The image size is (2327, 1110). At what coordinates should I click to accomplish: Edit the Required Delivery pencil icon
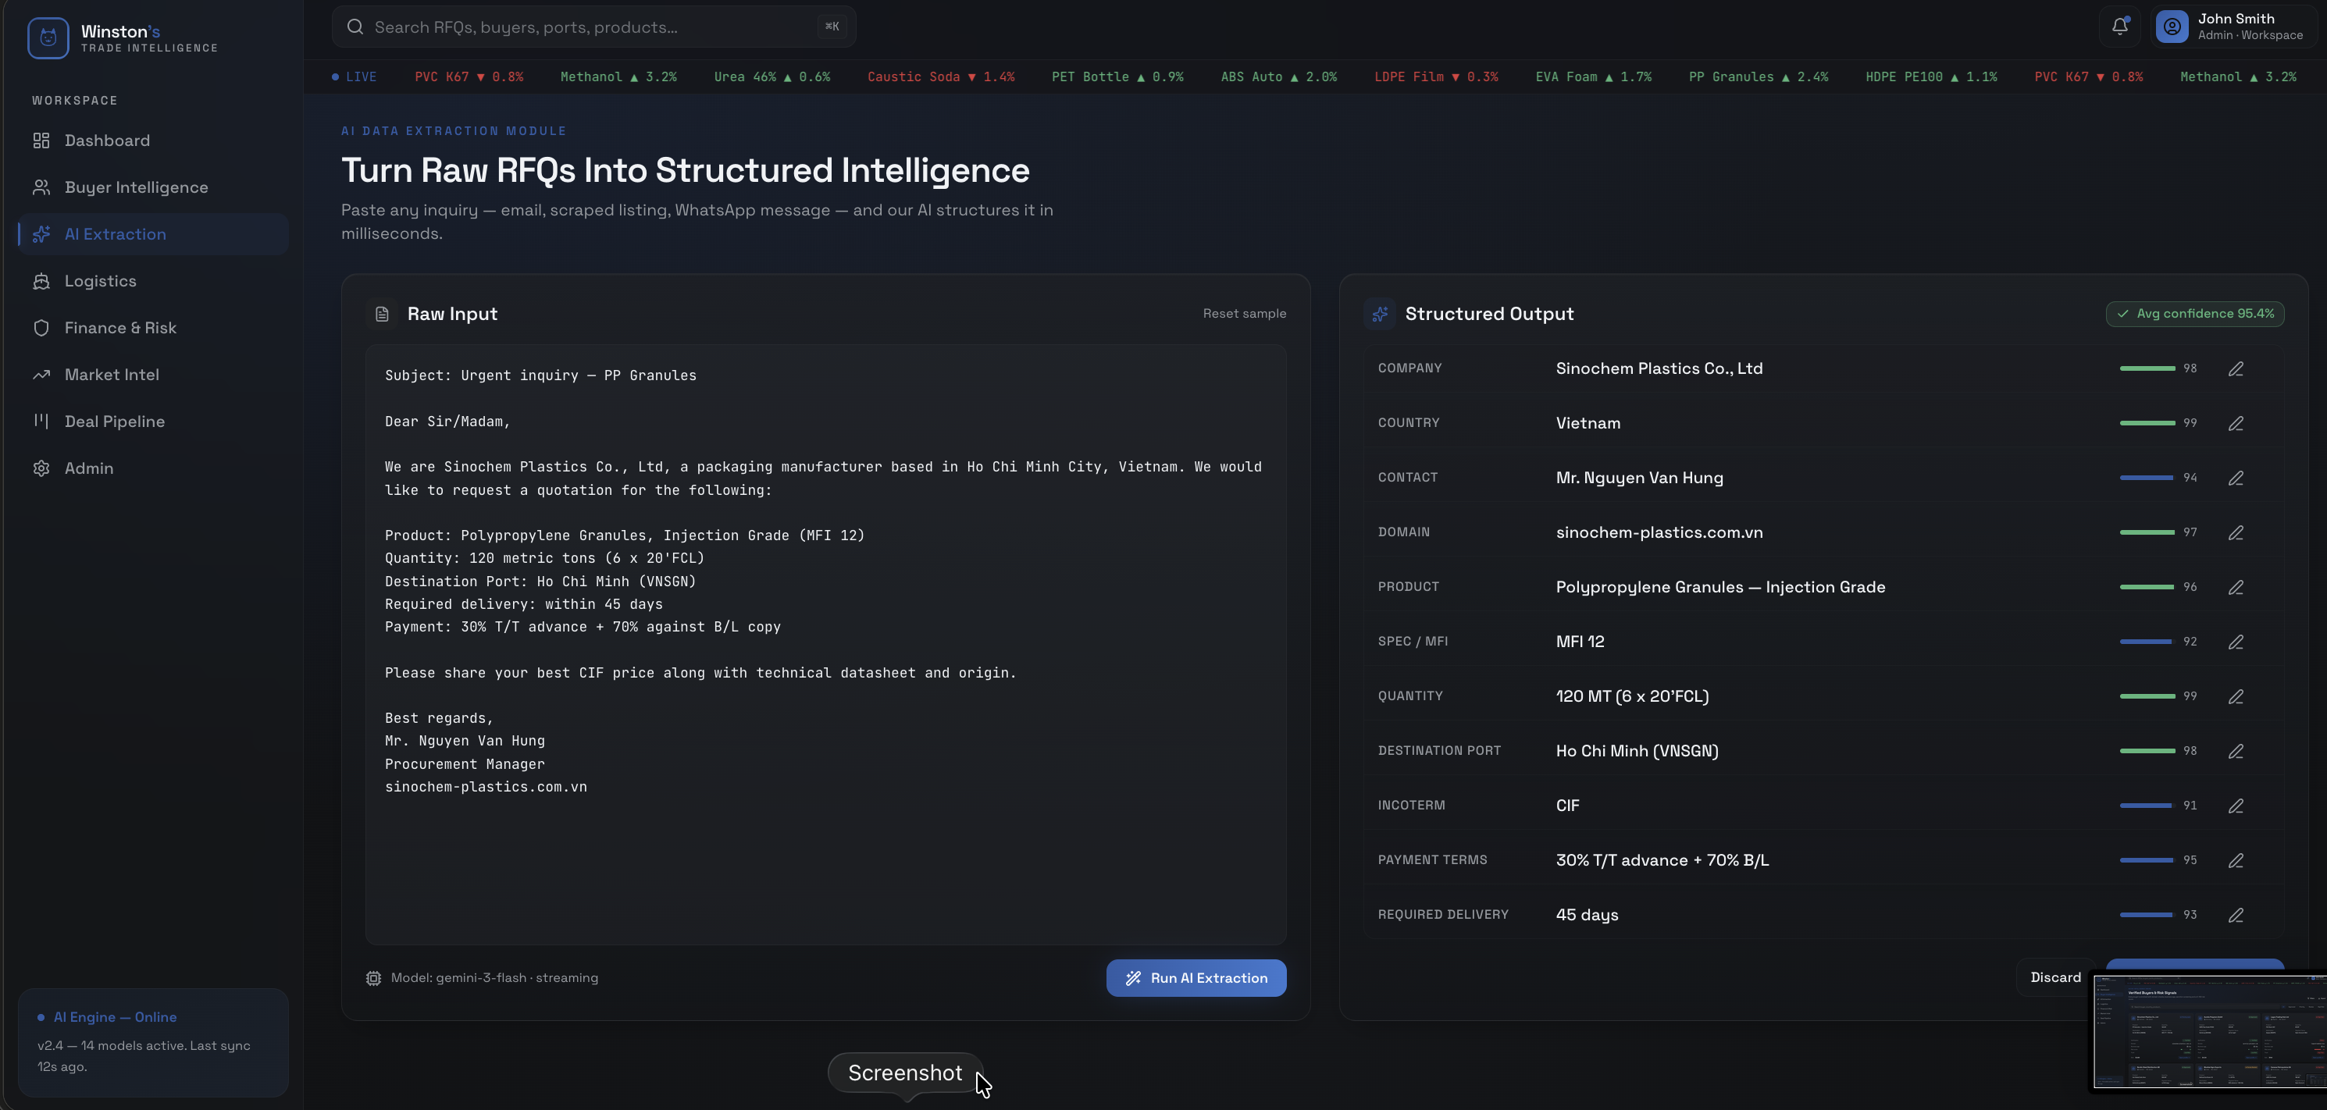click(2236, 915)
